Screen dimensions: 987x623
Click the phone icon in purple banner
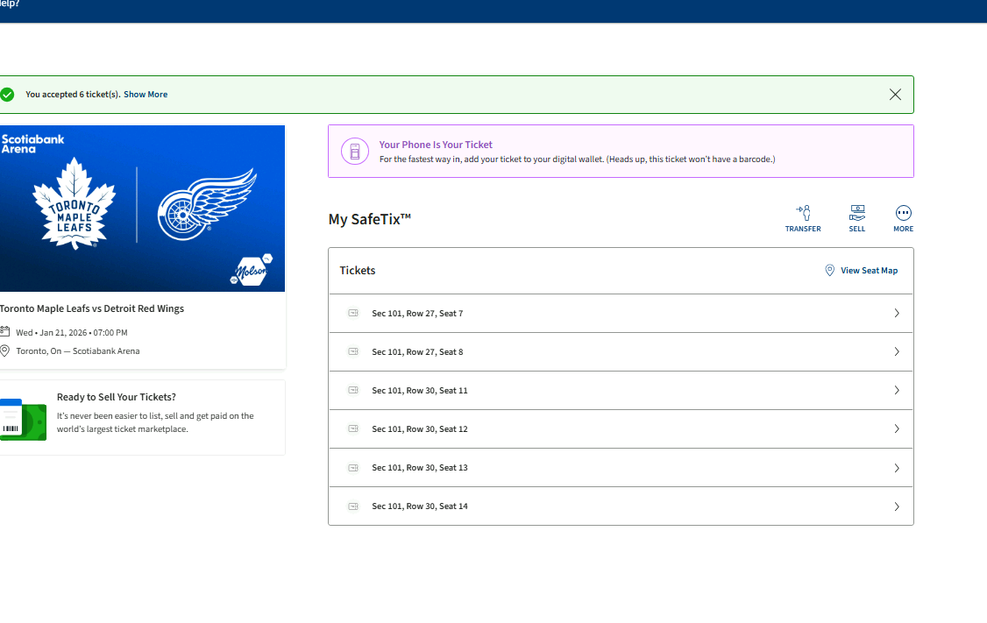coord(355,151)
